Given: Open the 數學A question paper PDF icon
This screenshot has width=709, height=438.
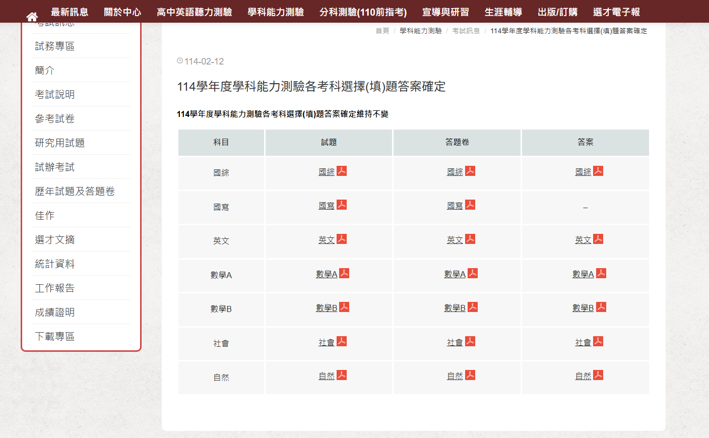Looking at the screenshot, I should (x=345, y=273).
